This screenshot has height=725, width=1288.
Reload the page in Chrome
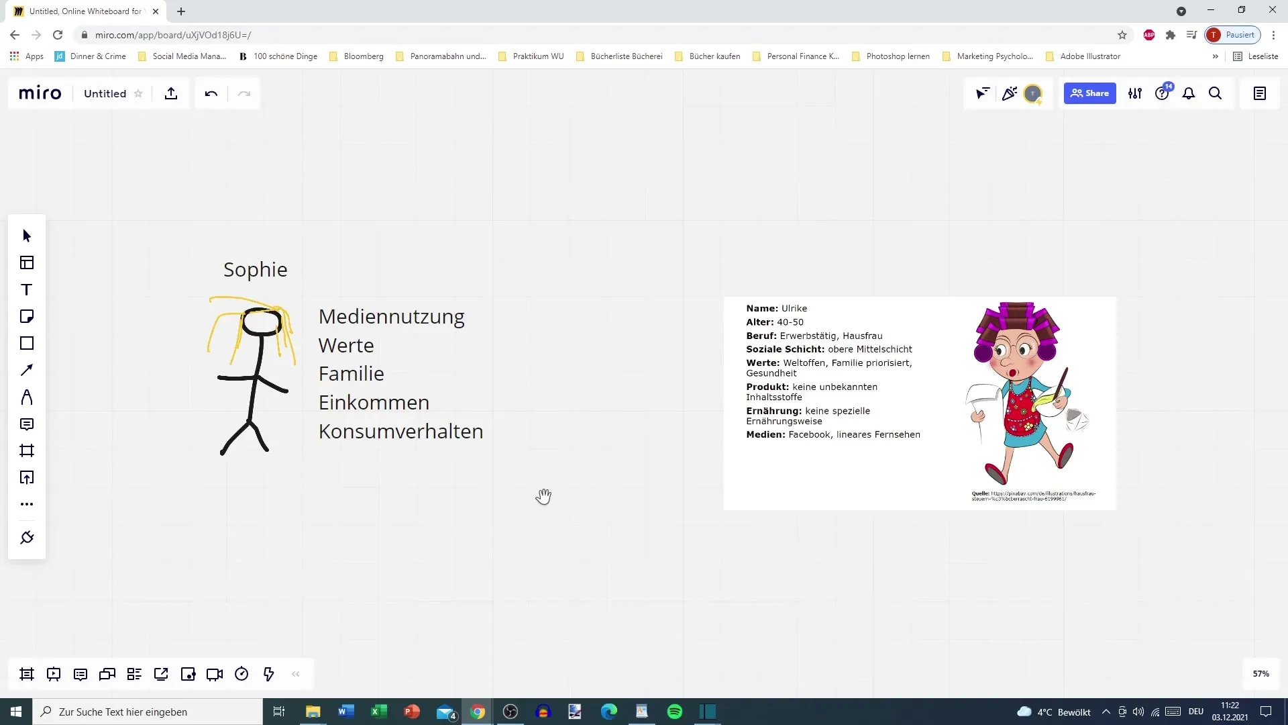click(x=58, y=35)
